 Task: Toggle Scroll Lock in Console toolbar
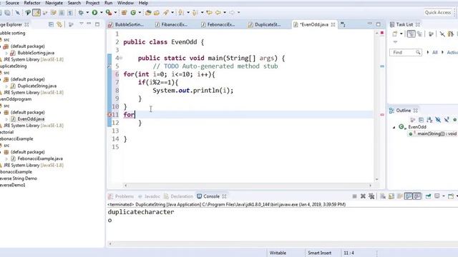[391, 196]
